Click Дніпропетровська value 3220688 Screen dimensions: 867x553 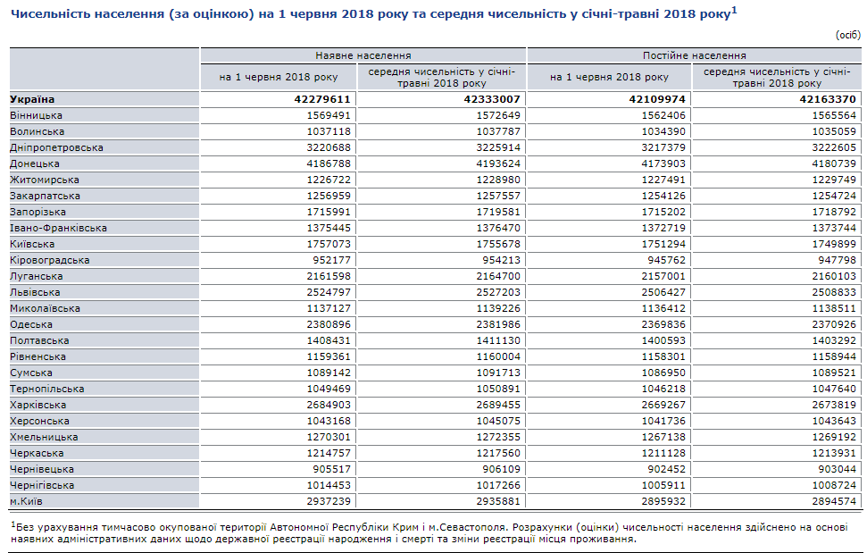325,147
